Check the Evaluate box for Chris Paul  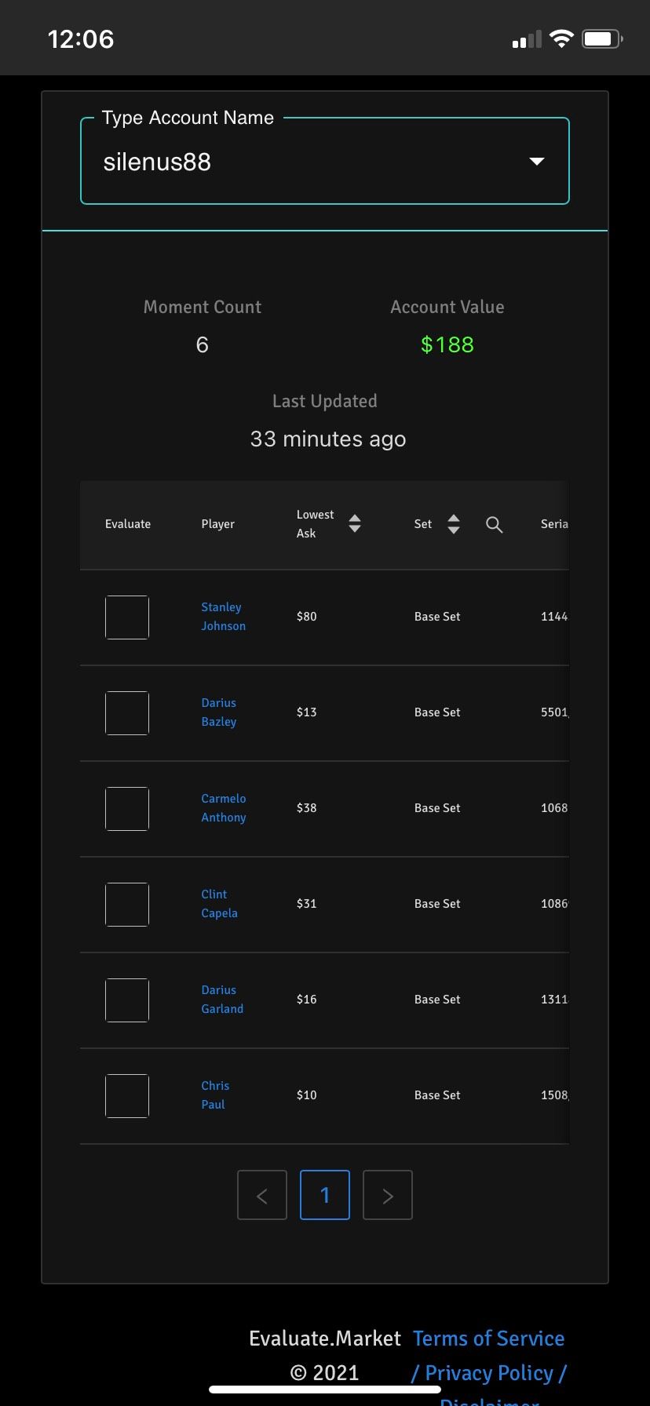tap(127, 1096)
